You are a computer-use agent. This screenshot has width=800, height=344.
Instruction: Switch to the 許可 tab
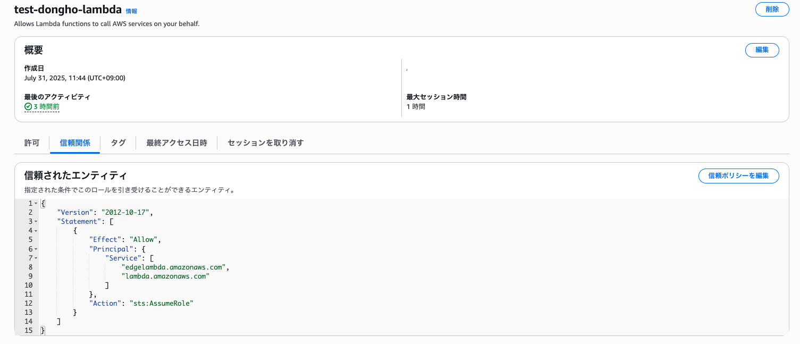[x=32, y=143]
